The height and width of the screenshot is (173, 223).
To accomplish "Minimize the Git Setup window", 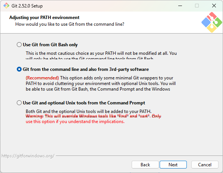I will pyautogui.click(x=180, y=6).
